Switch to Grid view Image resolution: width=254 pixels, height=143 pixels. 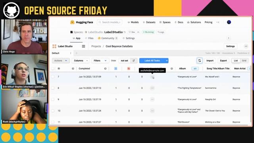(244, 61)
